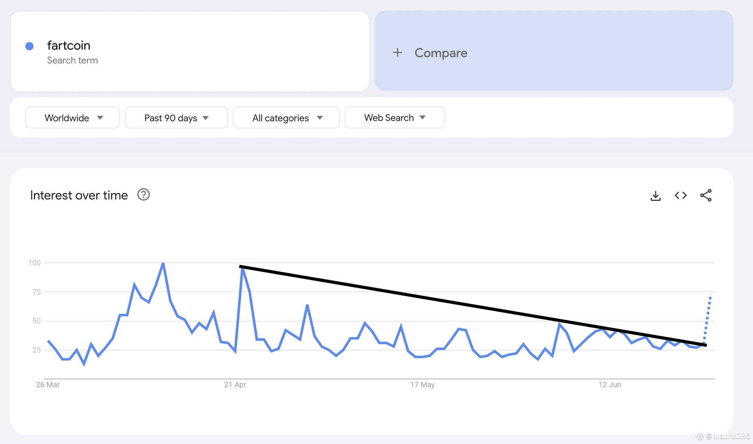Click the 17 May axis label
753x444 pixels.
point(422,385)
